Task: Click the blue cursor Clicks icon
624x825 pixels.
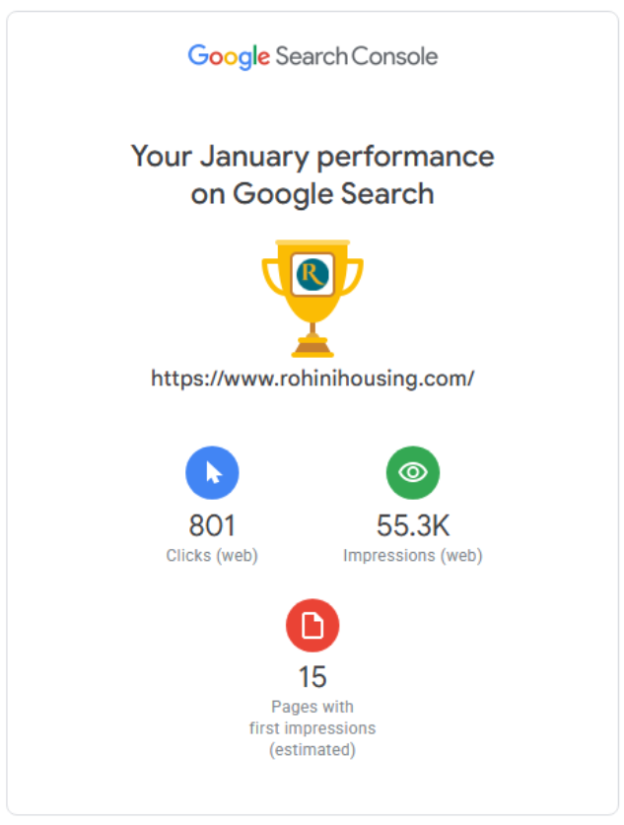Action: point(212,472)
